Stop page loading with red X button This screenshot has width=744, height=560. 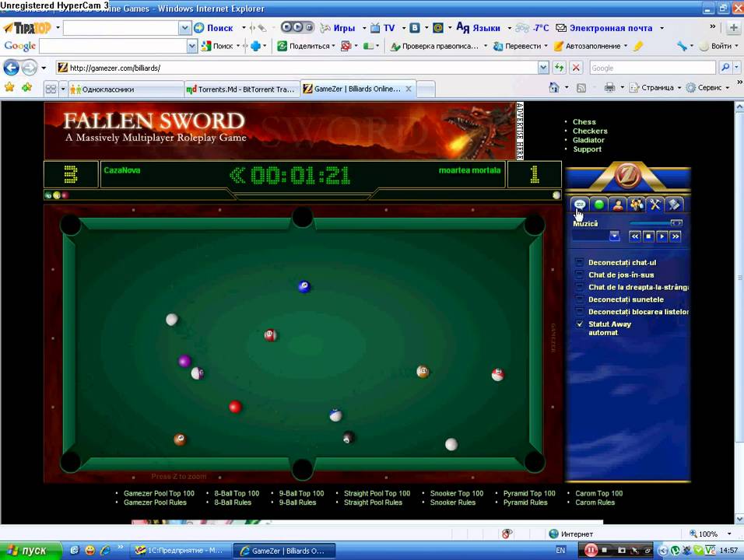coord(576,68)
